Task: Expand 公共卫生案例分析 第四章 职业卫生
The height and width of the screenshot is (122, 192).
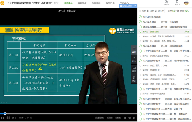Action: tap(140, 99)
